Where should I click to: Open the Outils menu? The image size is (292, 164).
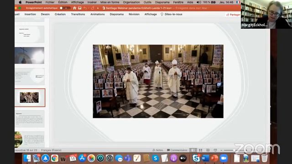pos(147,2)
